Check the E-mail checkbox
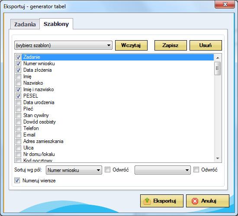Viewport: 238px width, 216px height. point(18,135)
